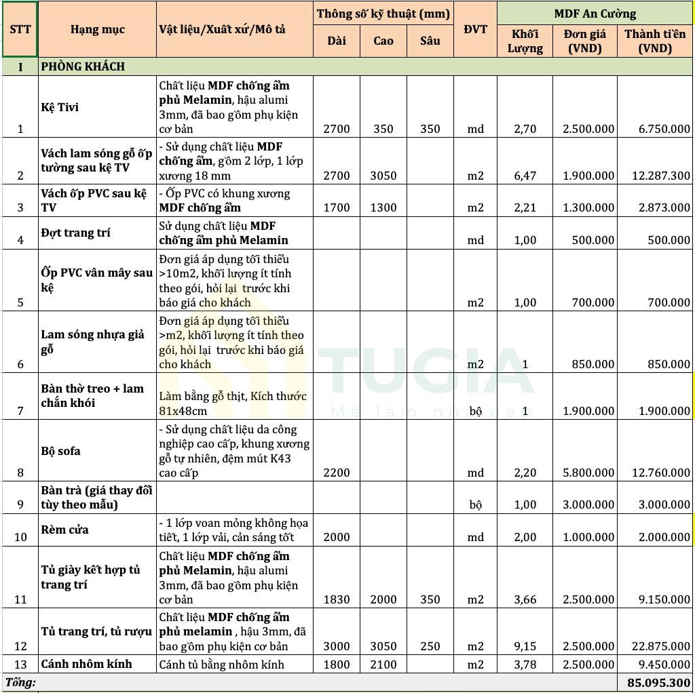Click the Dài sub-header cell

click(x=337, y=41)
